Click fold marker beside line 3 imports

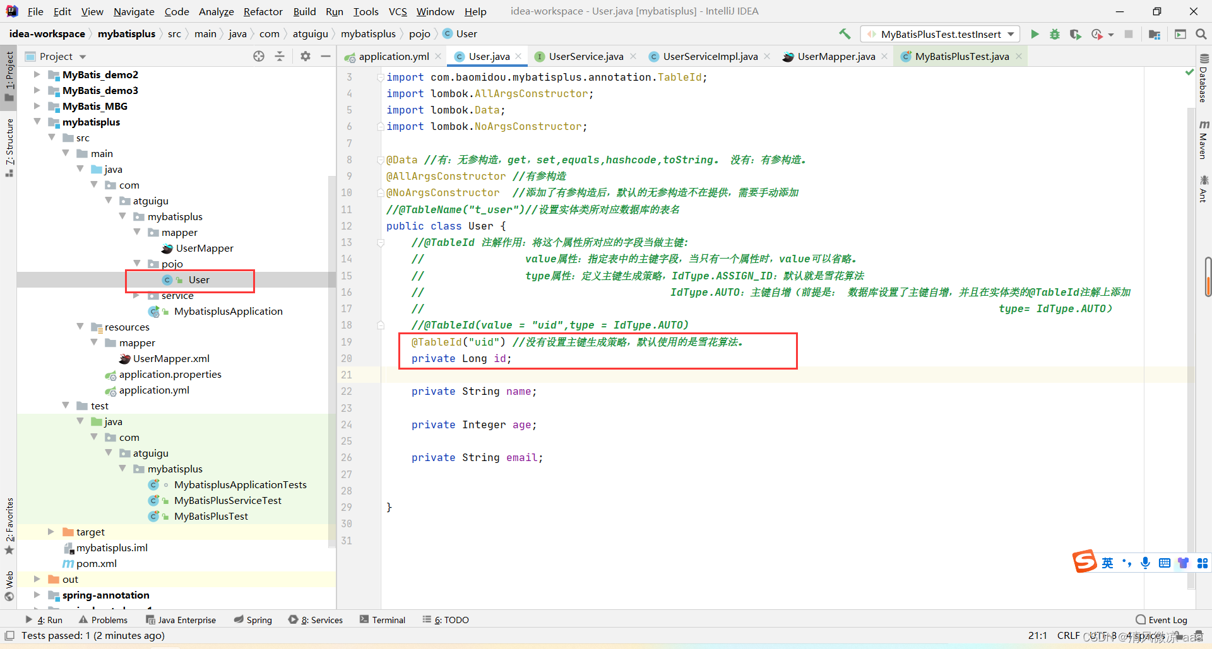381,77
